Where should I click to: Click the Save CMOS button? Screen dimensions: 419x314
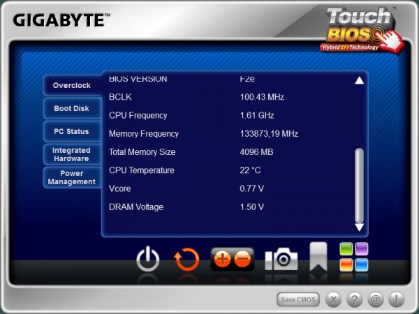pos(298,299)
